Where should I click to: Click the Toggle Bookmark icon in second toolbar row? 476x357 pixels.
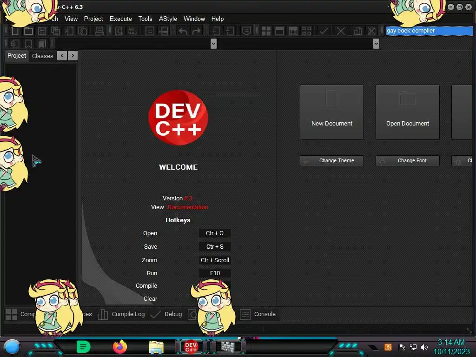pyautogui.click(x=28, y=44)
